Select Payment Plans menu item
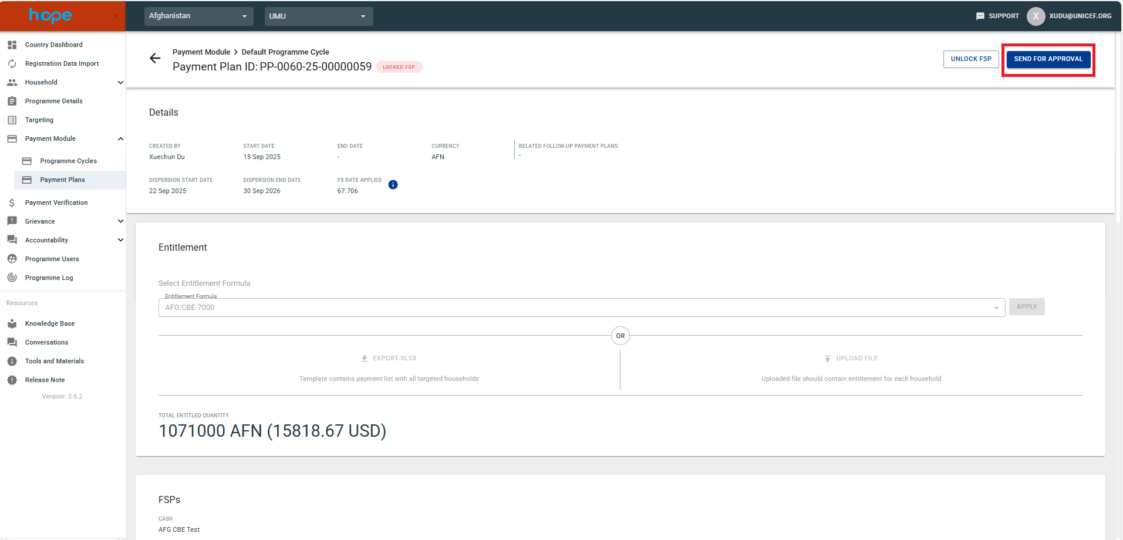 (62, 180)
